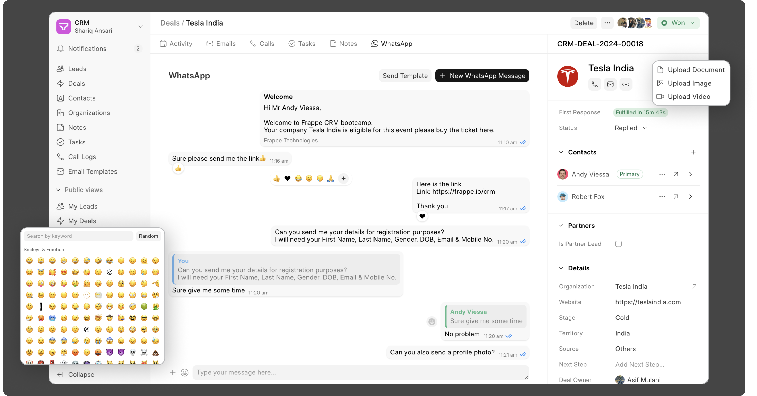
Task: Open Robert Fox's more options menu
Action: coord(662,196)
